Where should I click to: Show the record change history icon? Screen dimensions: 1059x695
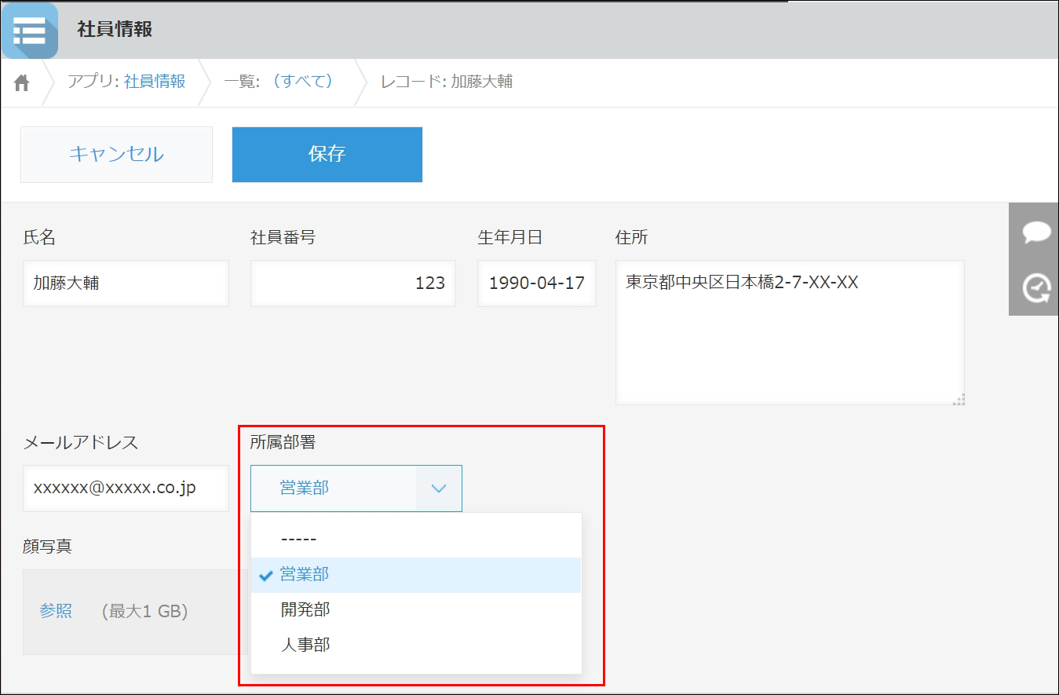point(1036,288)
